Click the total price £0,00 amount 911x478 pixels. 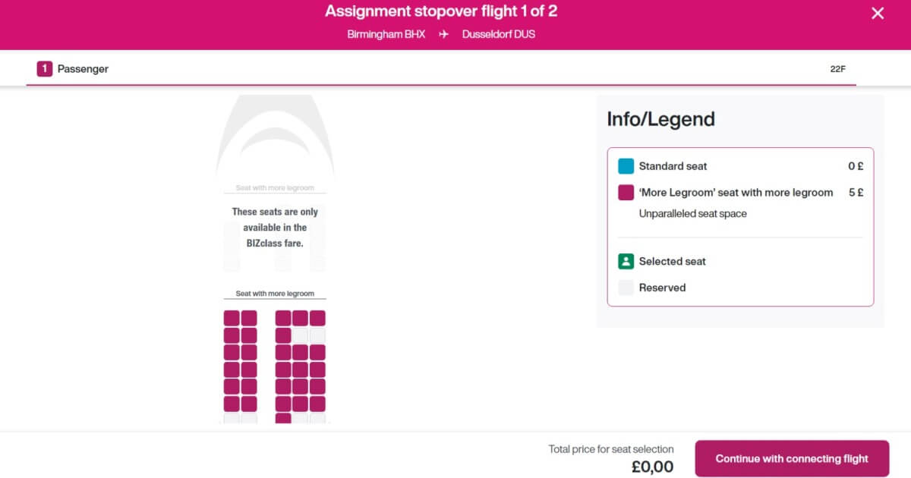click(652, 467)
